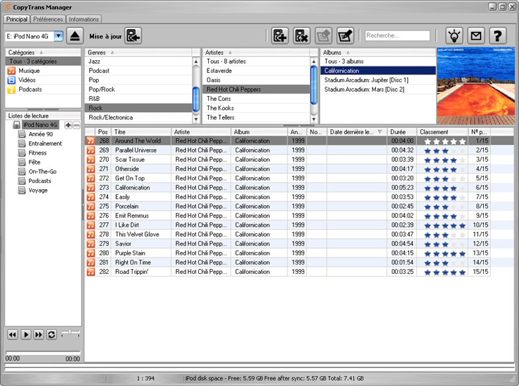Toggle the repeat playback button
This screenshot has height=386, width=519.
[x=52, y=335]
